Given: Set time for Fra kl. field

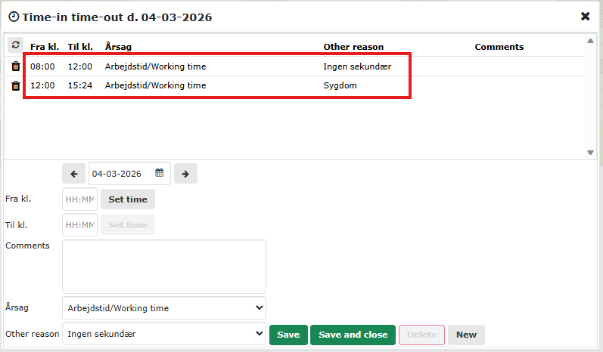Looking at the screenshot, I should coord(128,199).
